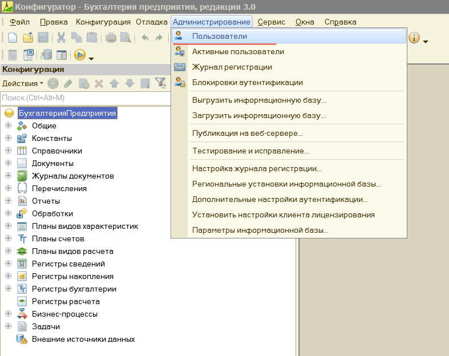The width and height of the screenshot is (449, 356).
Task: Open the Файл menu
Action: coord(19,22)
